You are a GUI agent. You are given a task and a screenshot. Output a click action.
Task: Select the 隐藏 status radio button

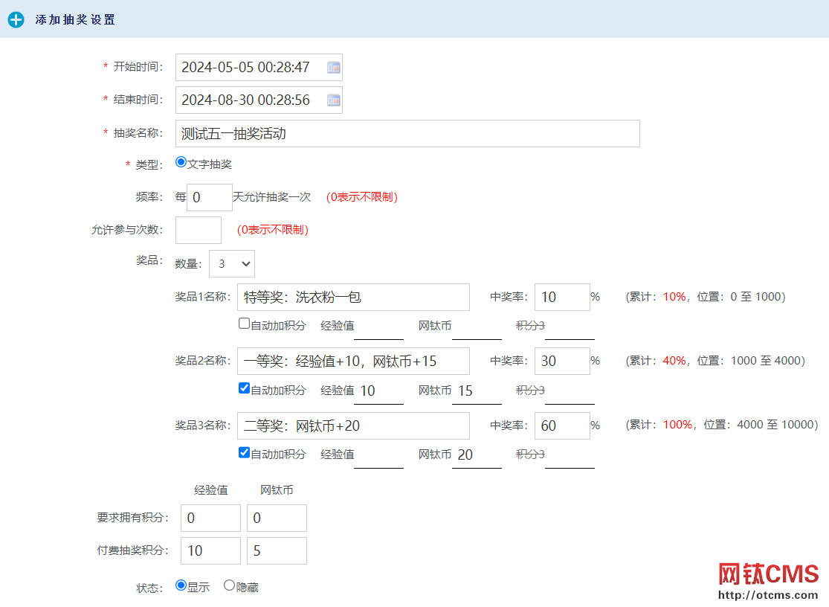229,585
